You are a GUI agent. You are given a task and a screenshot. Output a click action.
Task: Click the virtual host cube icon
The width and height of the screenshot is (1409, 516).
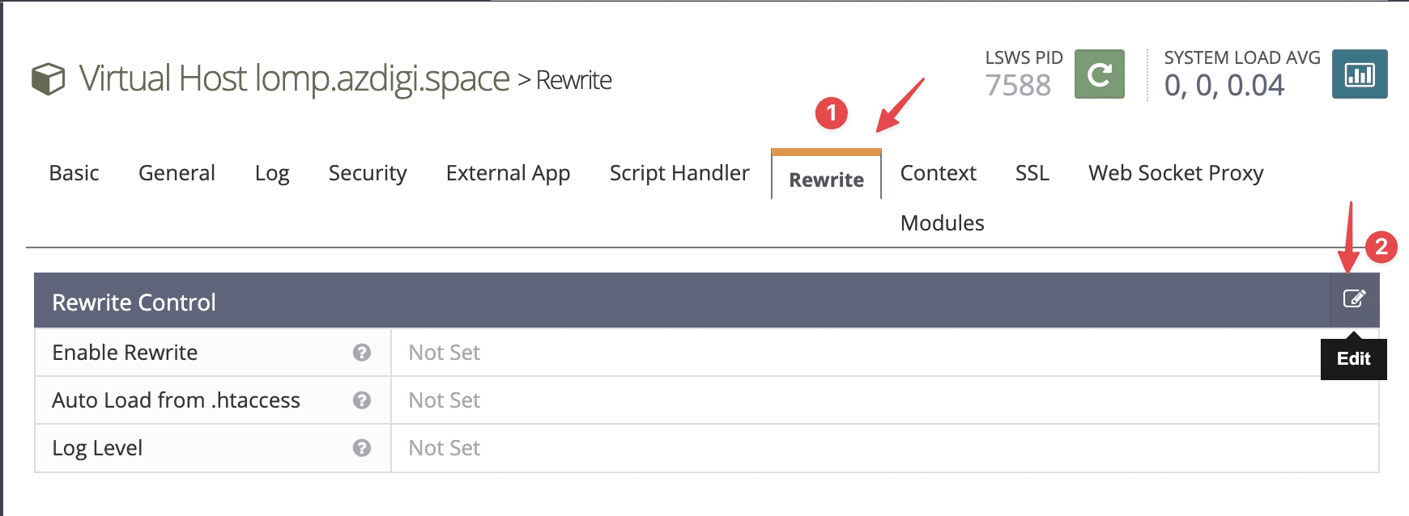49,79
